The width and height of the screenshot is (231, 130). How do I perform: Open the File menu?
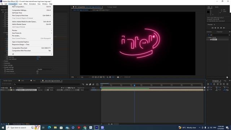click(2, 4)
